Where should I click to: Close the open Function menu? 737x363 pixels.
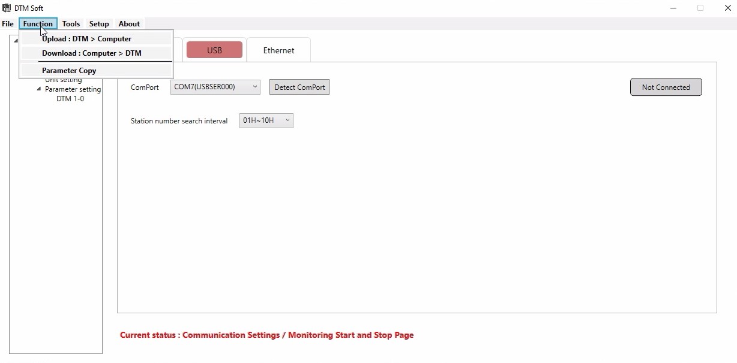(38, 24)
